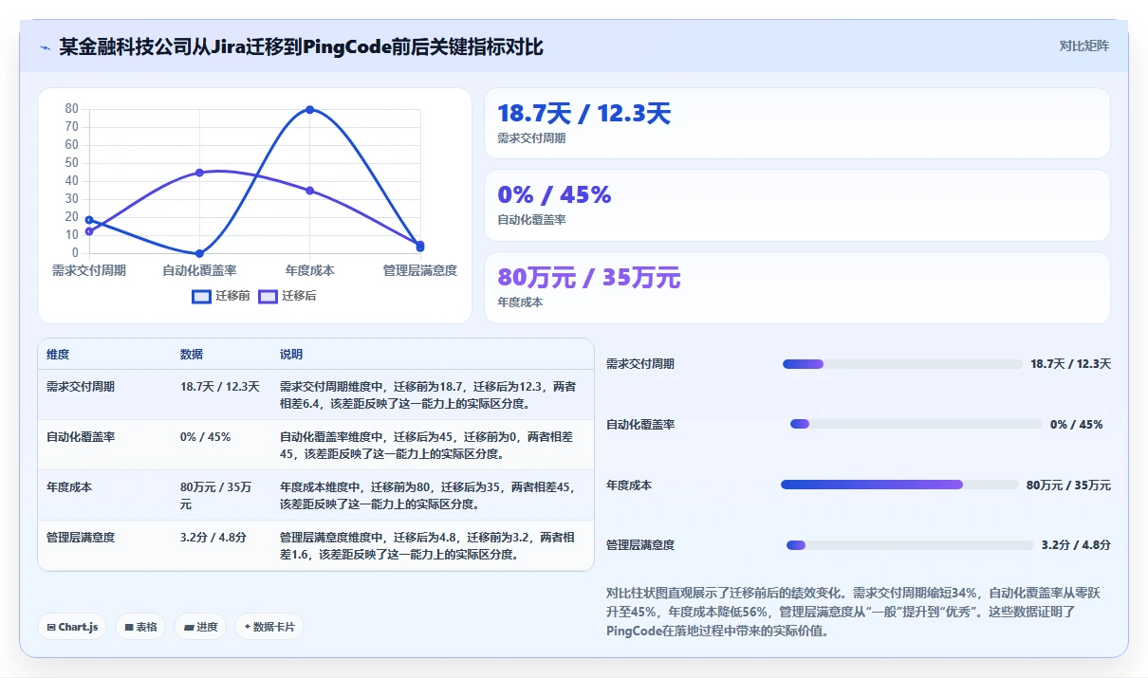Click table cell 自动化覆盖率 in 维度 column

point(81,437)
